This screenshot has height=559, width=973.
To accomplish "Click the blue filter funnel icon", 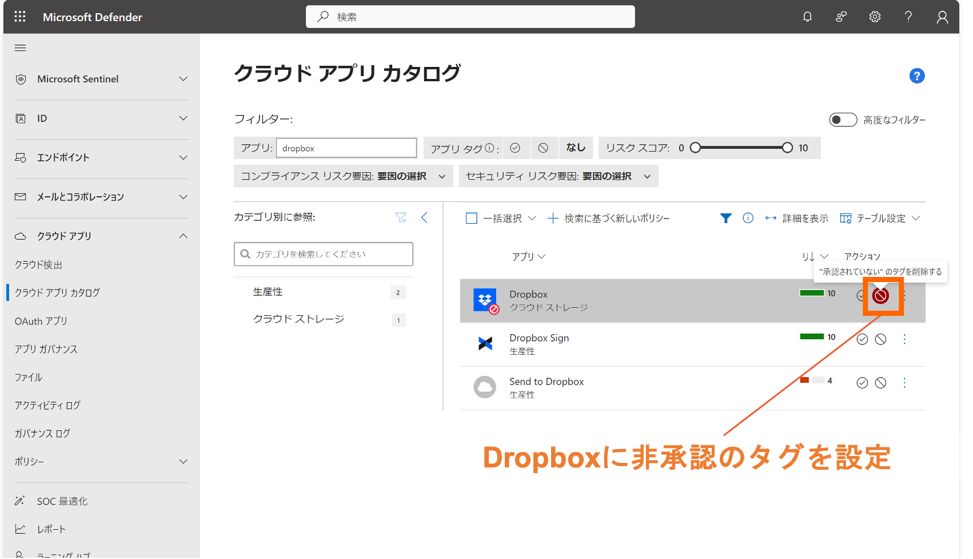I will point(725,218).
